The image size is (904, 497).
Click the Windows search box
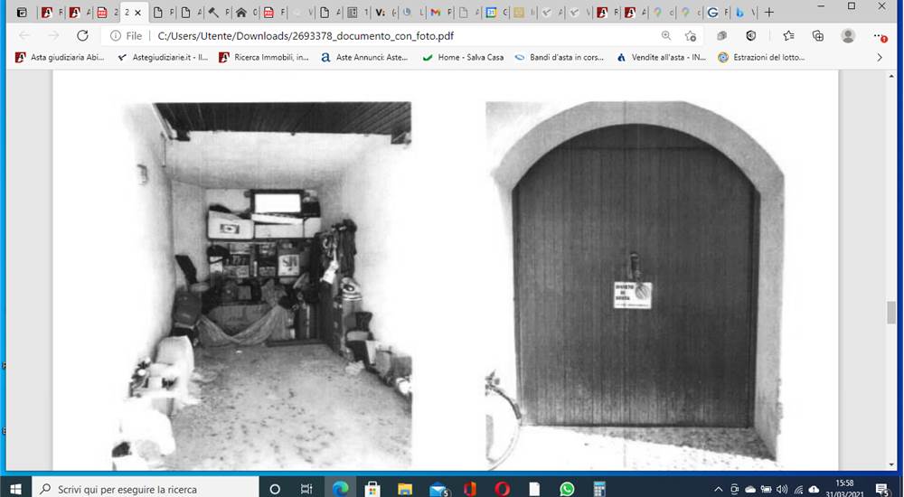tap(146, 489)
